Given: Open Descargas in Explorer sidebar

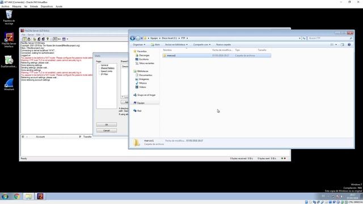Looking at the screenshot, I should click(x=142, y=56).
